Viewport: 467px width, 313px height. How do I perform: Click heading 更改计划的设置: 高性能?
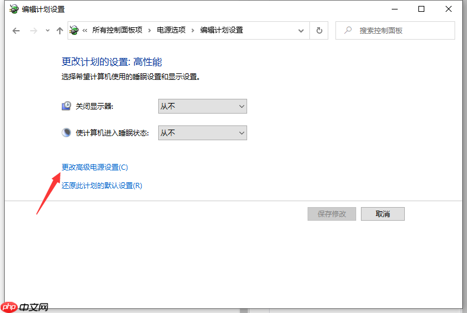tap(111, 62)
